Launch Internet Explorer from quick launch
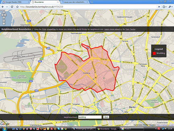Image resolution: width=174 pixels, height=131 pixels. 20,129
